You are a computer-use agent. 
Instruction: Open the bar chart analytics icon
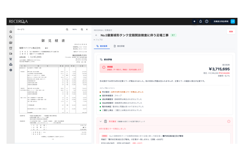(11, 64)
